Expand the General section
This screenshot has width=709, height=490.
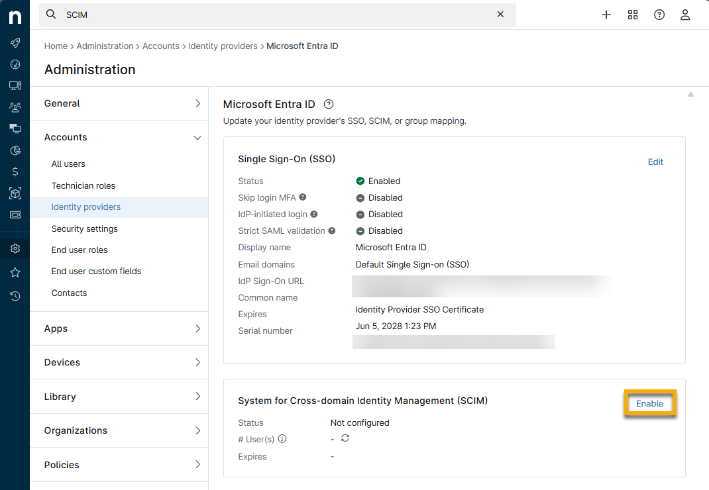pyautogui.click(x=119, y=103)
